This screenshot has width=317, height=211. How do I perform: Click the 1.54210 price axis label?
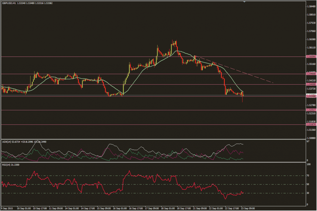tap(311, 81)
